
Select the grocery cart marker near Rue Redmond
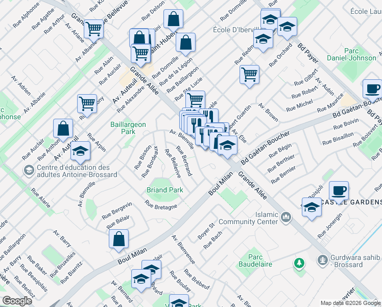(x=249, y=75)
